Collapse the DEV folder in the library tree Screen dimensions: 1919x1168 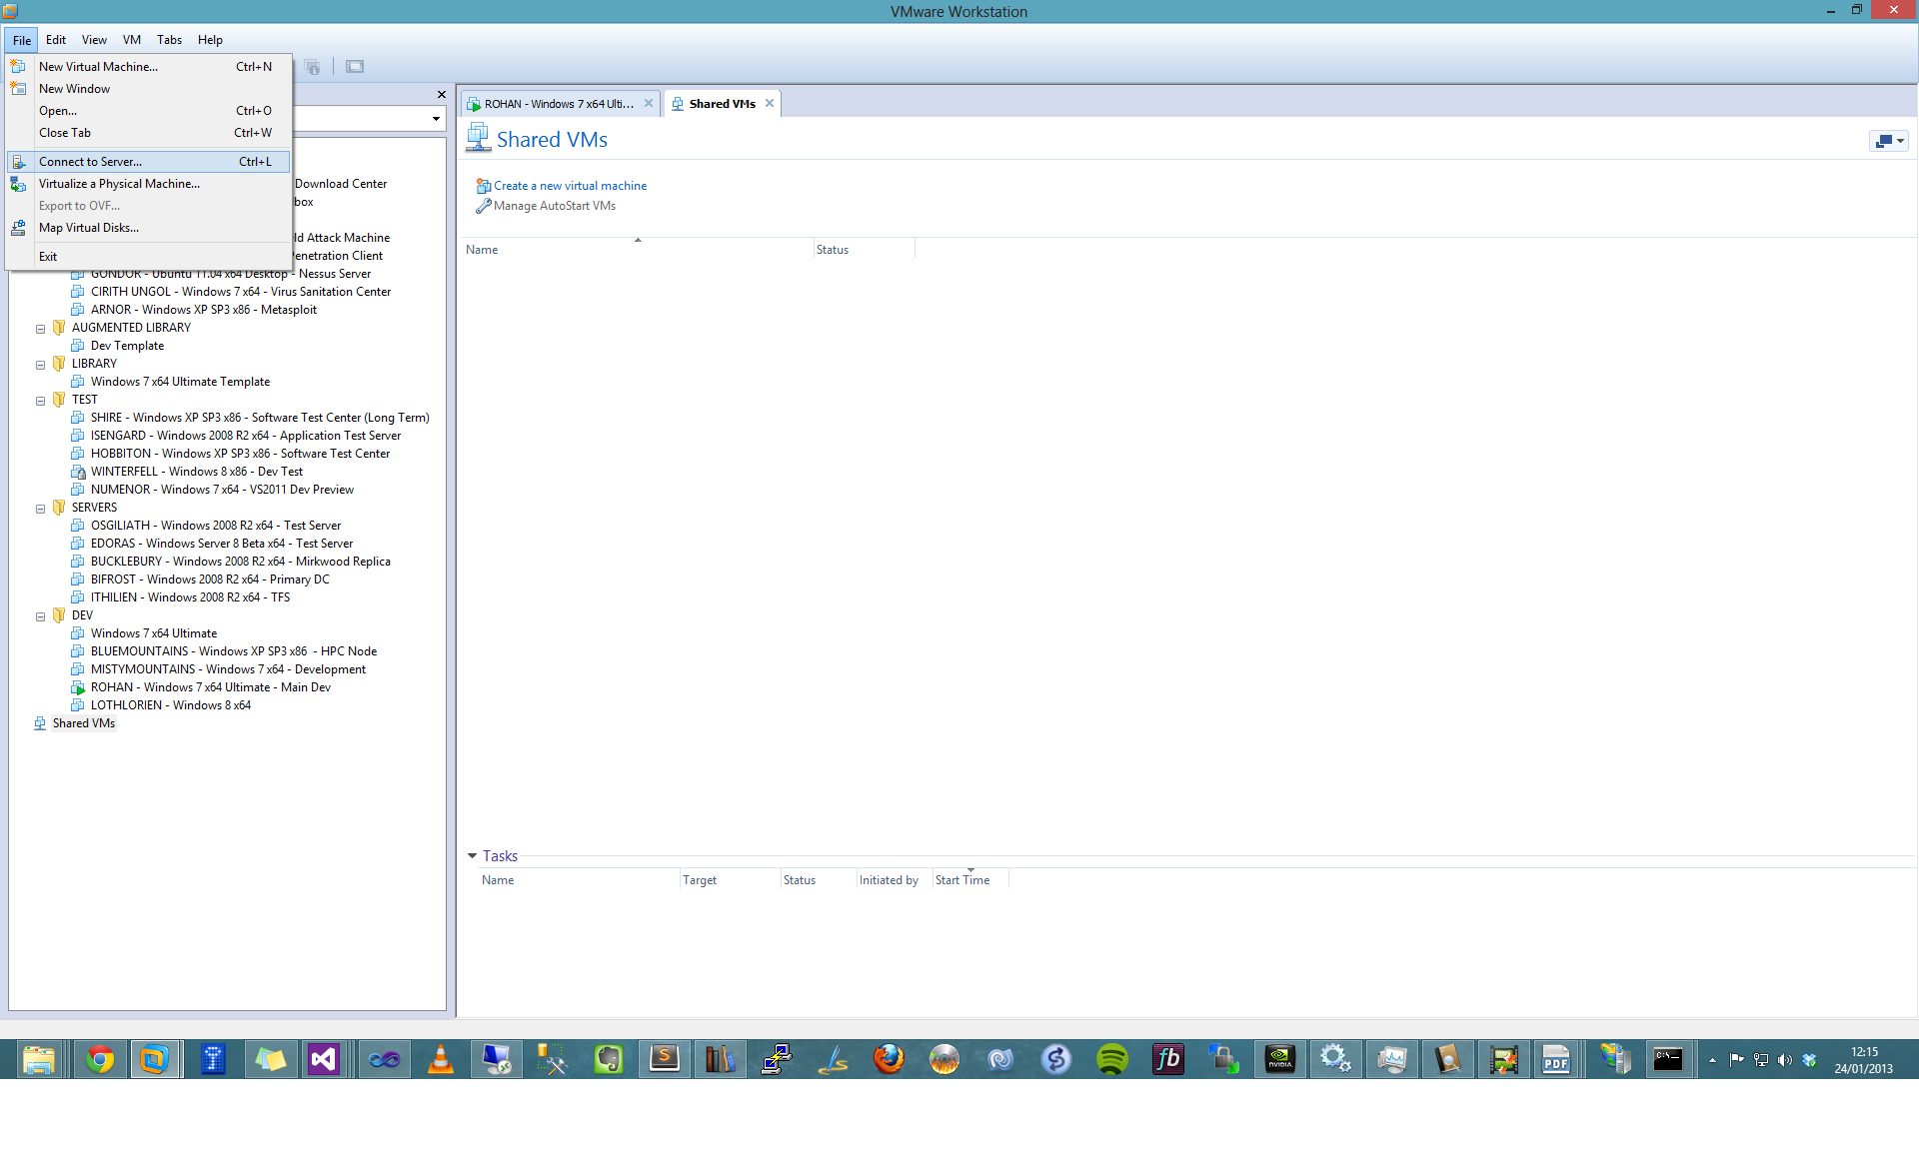pos(40,615)
